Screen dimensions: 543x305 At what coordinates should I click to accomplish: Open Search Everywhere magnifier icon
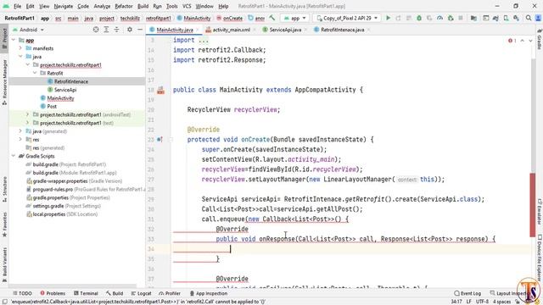pyautogui.click(x=529, y=18)
